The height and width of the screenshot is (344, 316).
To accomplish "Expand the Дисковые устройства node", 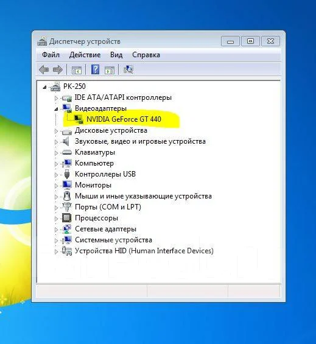I will point(56,131).
